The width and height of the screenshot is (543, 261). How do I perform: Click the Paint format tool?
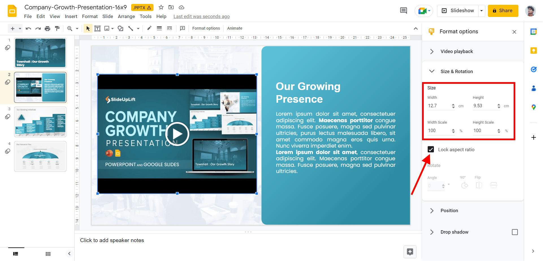coord(57,28)
